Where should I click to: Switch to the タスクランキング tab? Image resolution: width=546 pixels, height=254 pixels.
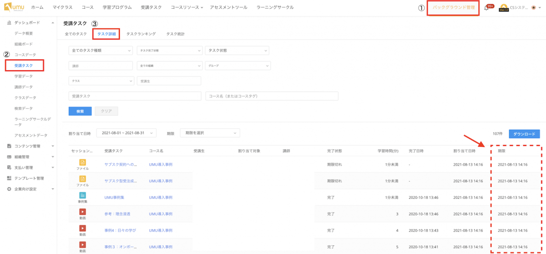[x=141, y=34]
